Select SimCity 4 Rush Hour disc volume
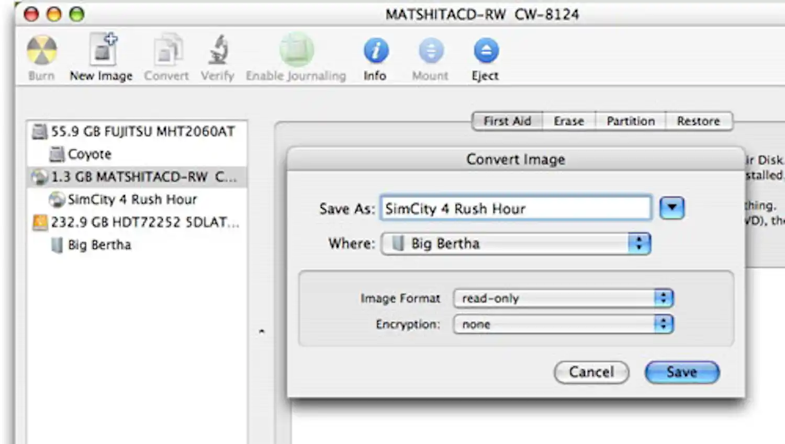This screenshot has height=444, width=785. coord(137,199)
